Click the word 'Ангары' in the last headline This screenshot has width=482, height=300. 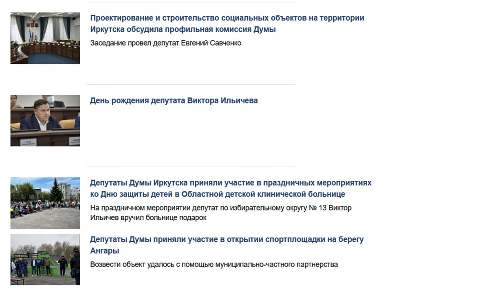105,251
